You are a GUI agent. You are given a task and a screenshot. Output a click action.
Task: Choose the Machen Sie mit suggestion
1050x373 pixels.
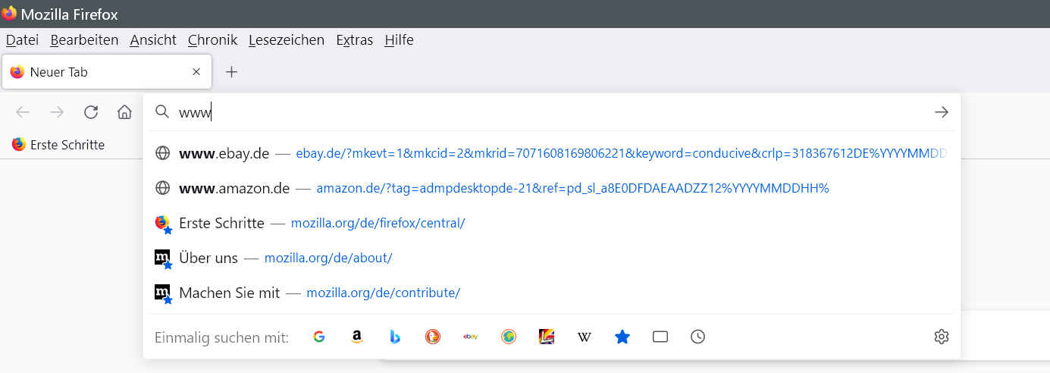552,293
